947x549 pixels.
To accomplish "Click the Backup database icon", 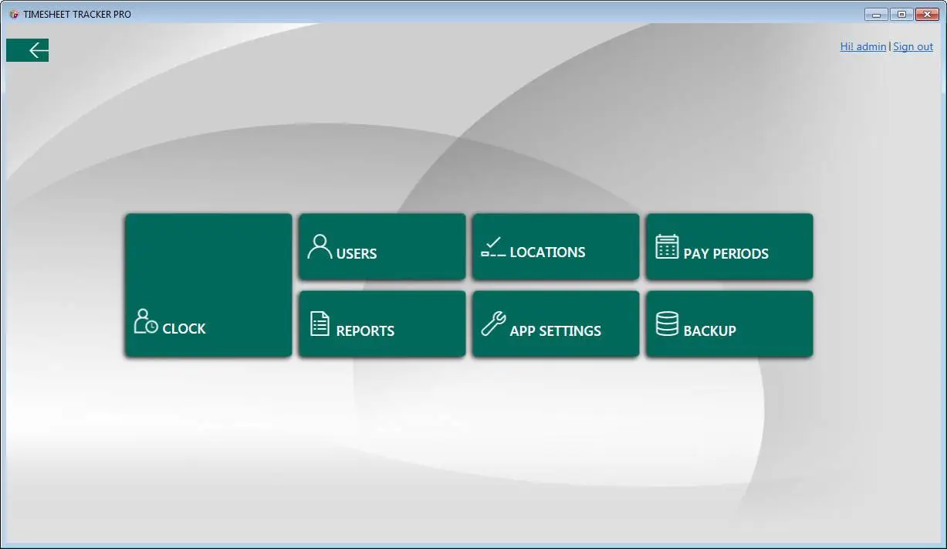I will click(665, 324).
